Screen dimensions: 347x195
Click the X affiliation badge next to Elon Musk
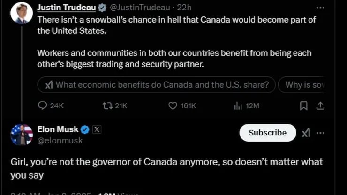[97, 129]
